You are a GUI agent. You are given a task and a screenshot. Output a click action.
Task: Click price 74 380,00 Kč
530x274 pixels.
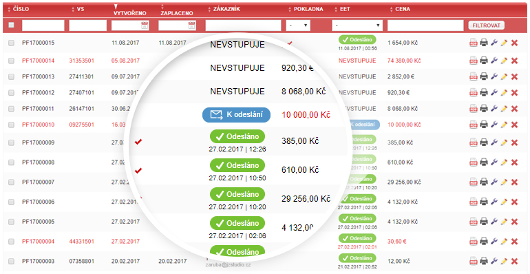(x=404, y=61)
